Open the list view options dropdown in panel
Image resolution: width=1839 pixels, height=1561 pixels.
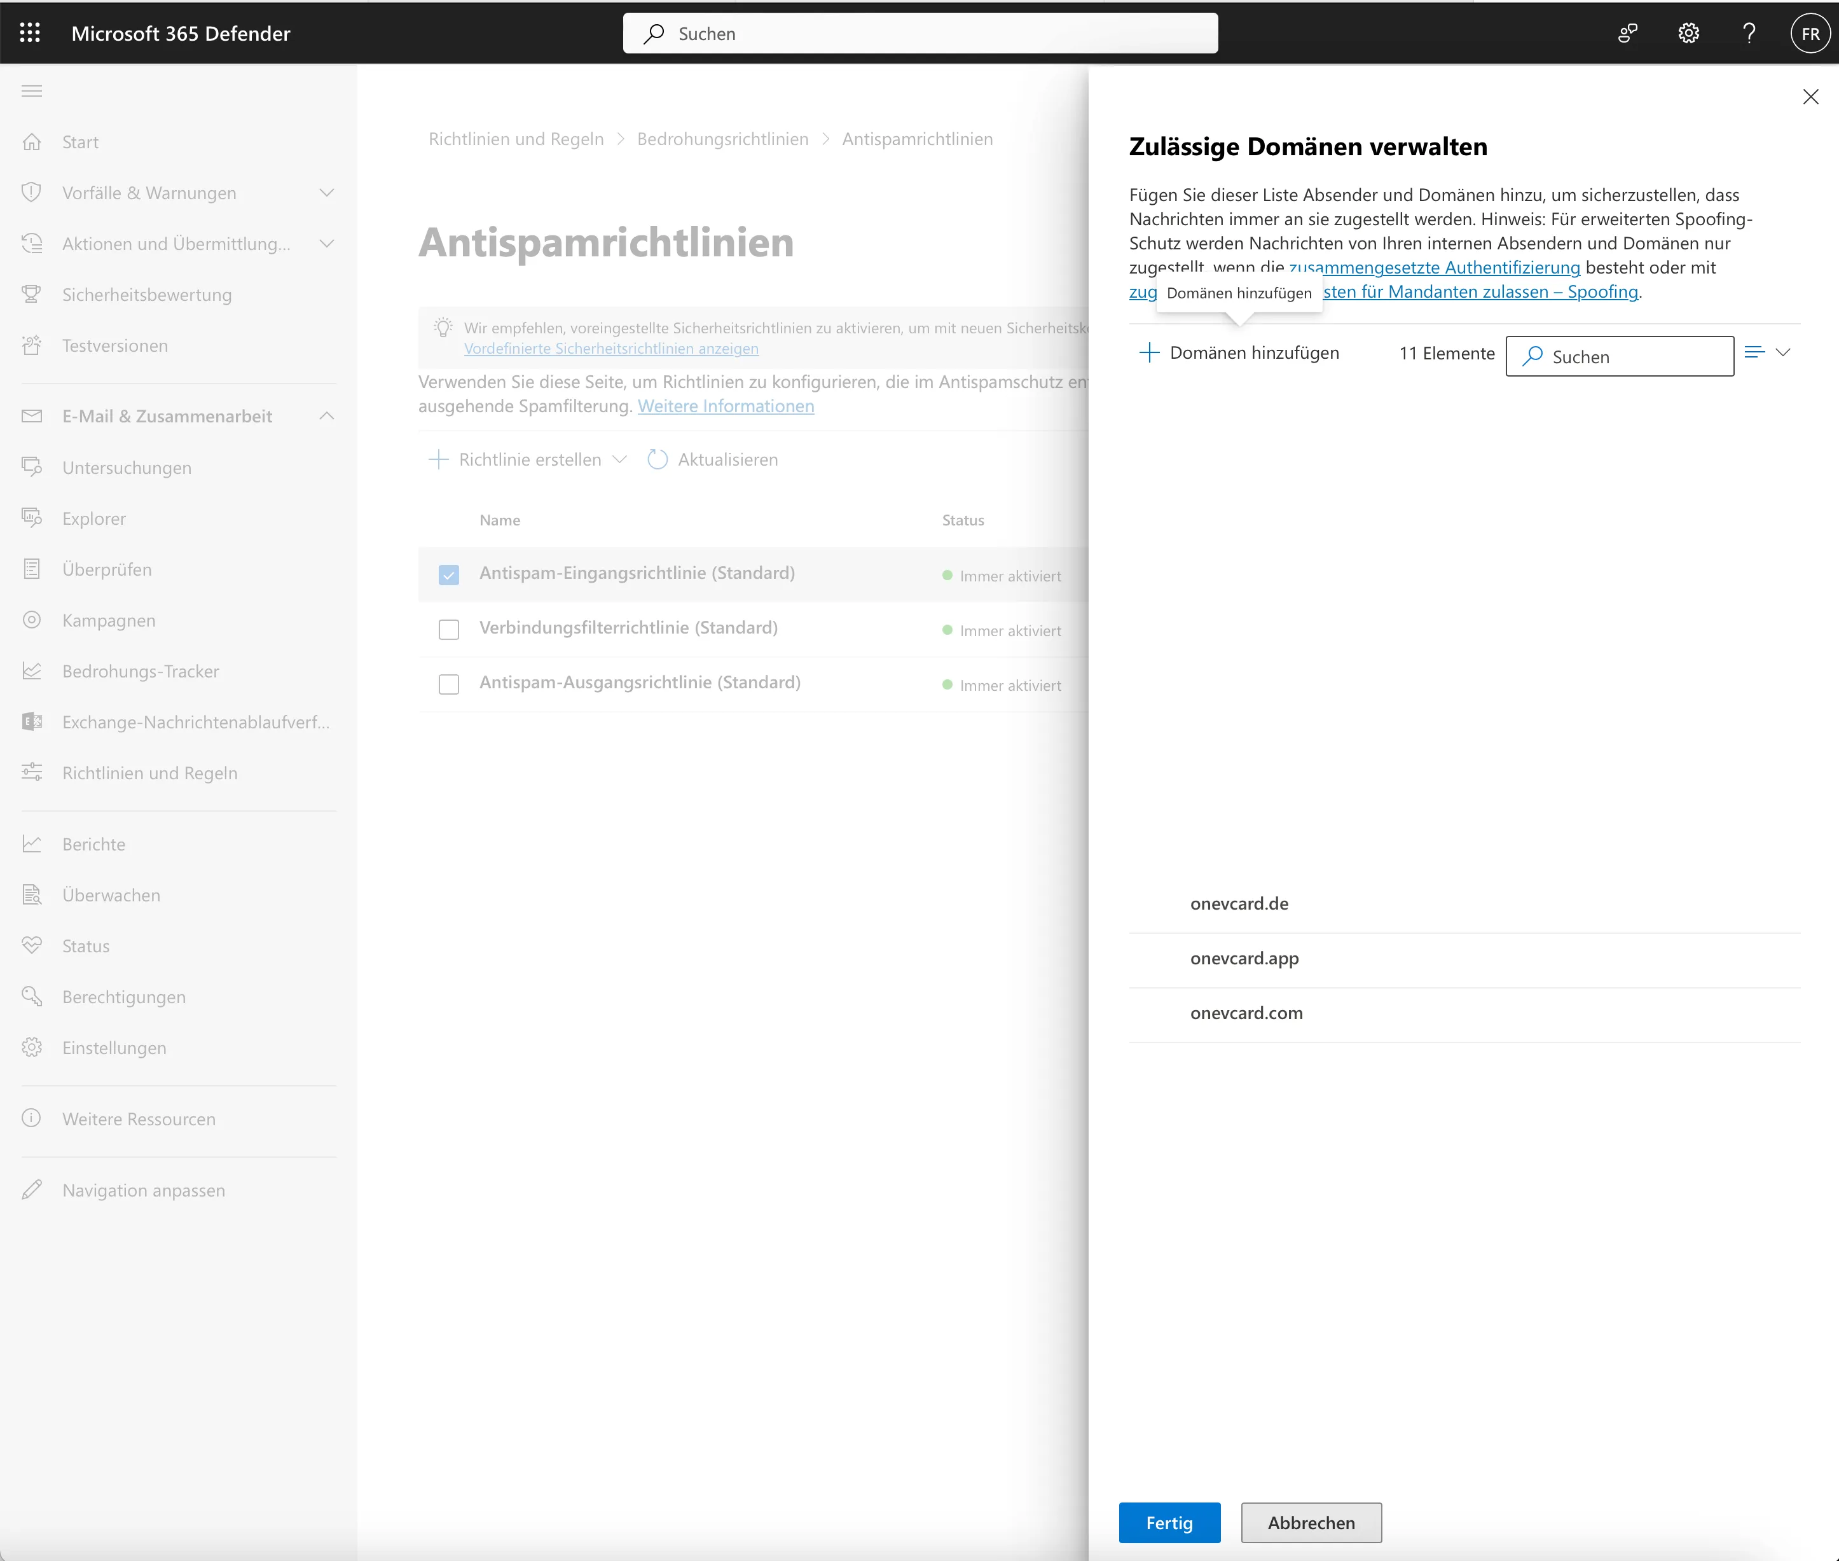[1767, 352]
